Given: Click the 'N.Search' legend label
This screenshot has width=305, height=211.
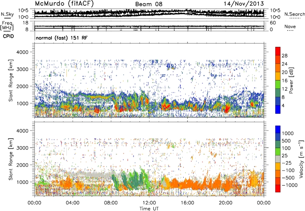Looking at the screenshot, I should [x=294, y=14].
